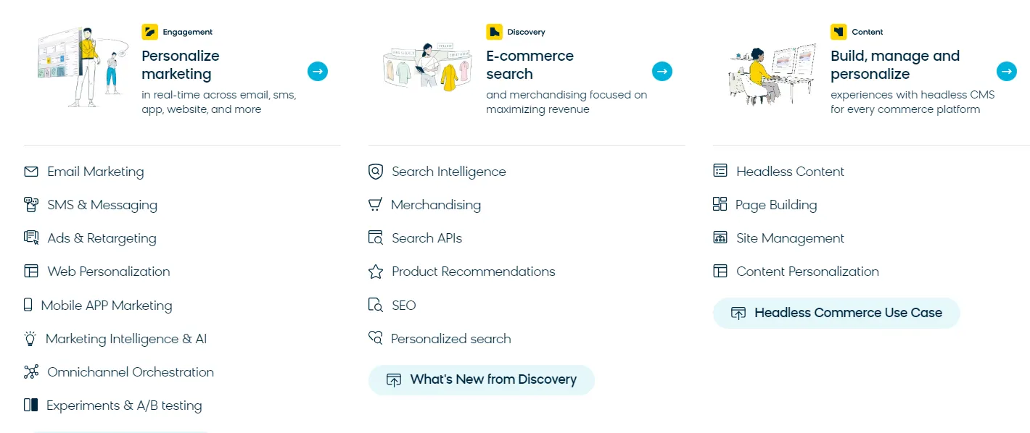Click the shopping cart icon beside Merchandising

[x=375, y=205]
